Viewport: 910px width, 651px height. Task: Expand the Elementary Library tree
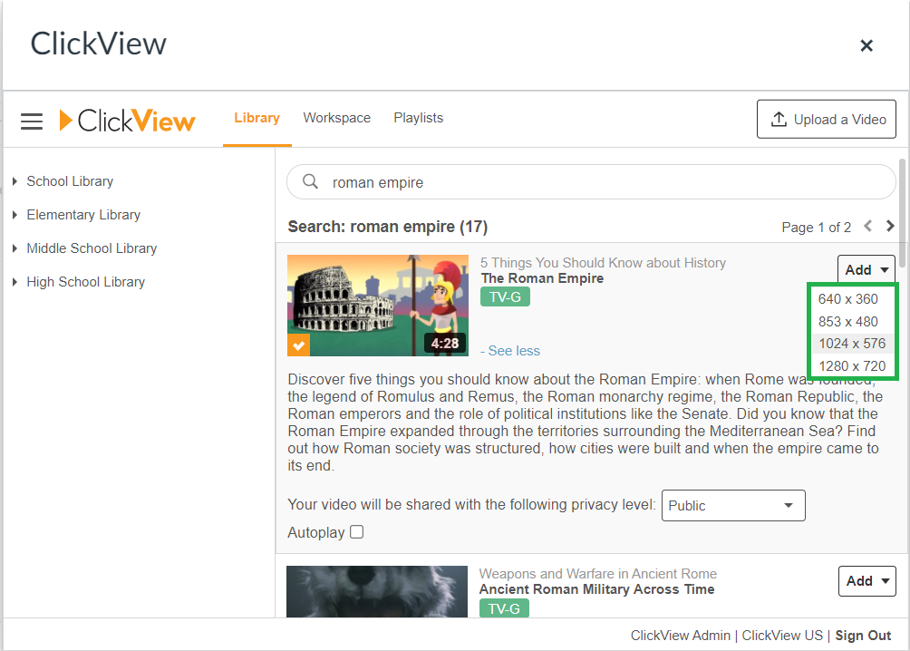point(15,215)
